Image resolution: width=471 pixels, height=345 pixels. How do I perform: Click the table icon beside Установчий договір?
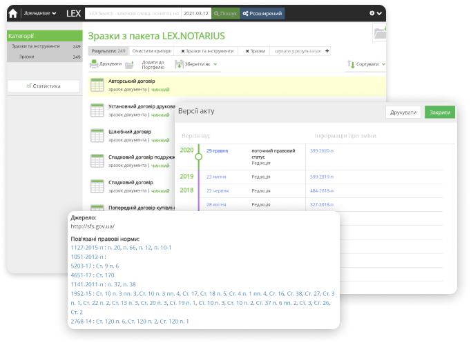coord(97,110)
